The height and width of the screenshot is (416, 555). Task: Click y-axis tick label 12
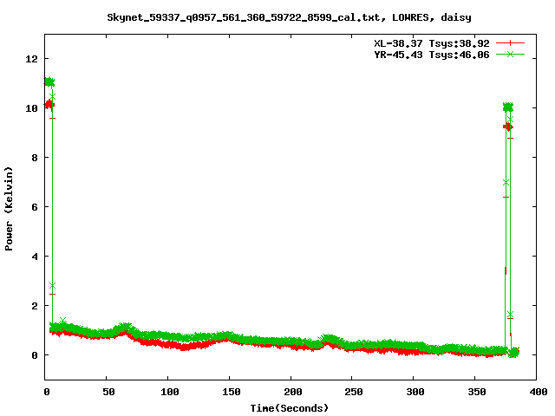click(31, 59)
